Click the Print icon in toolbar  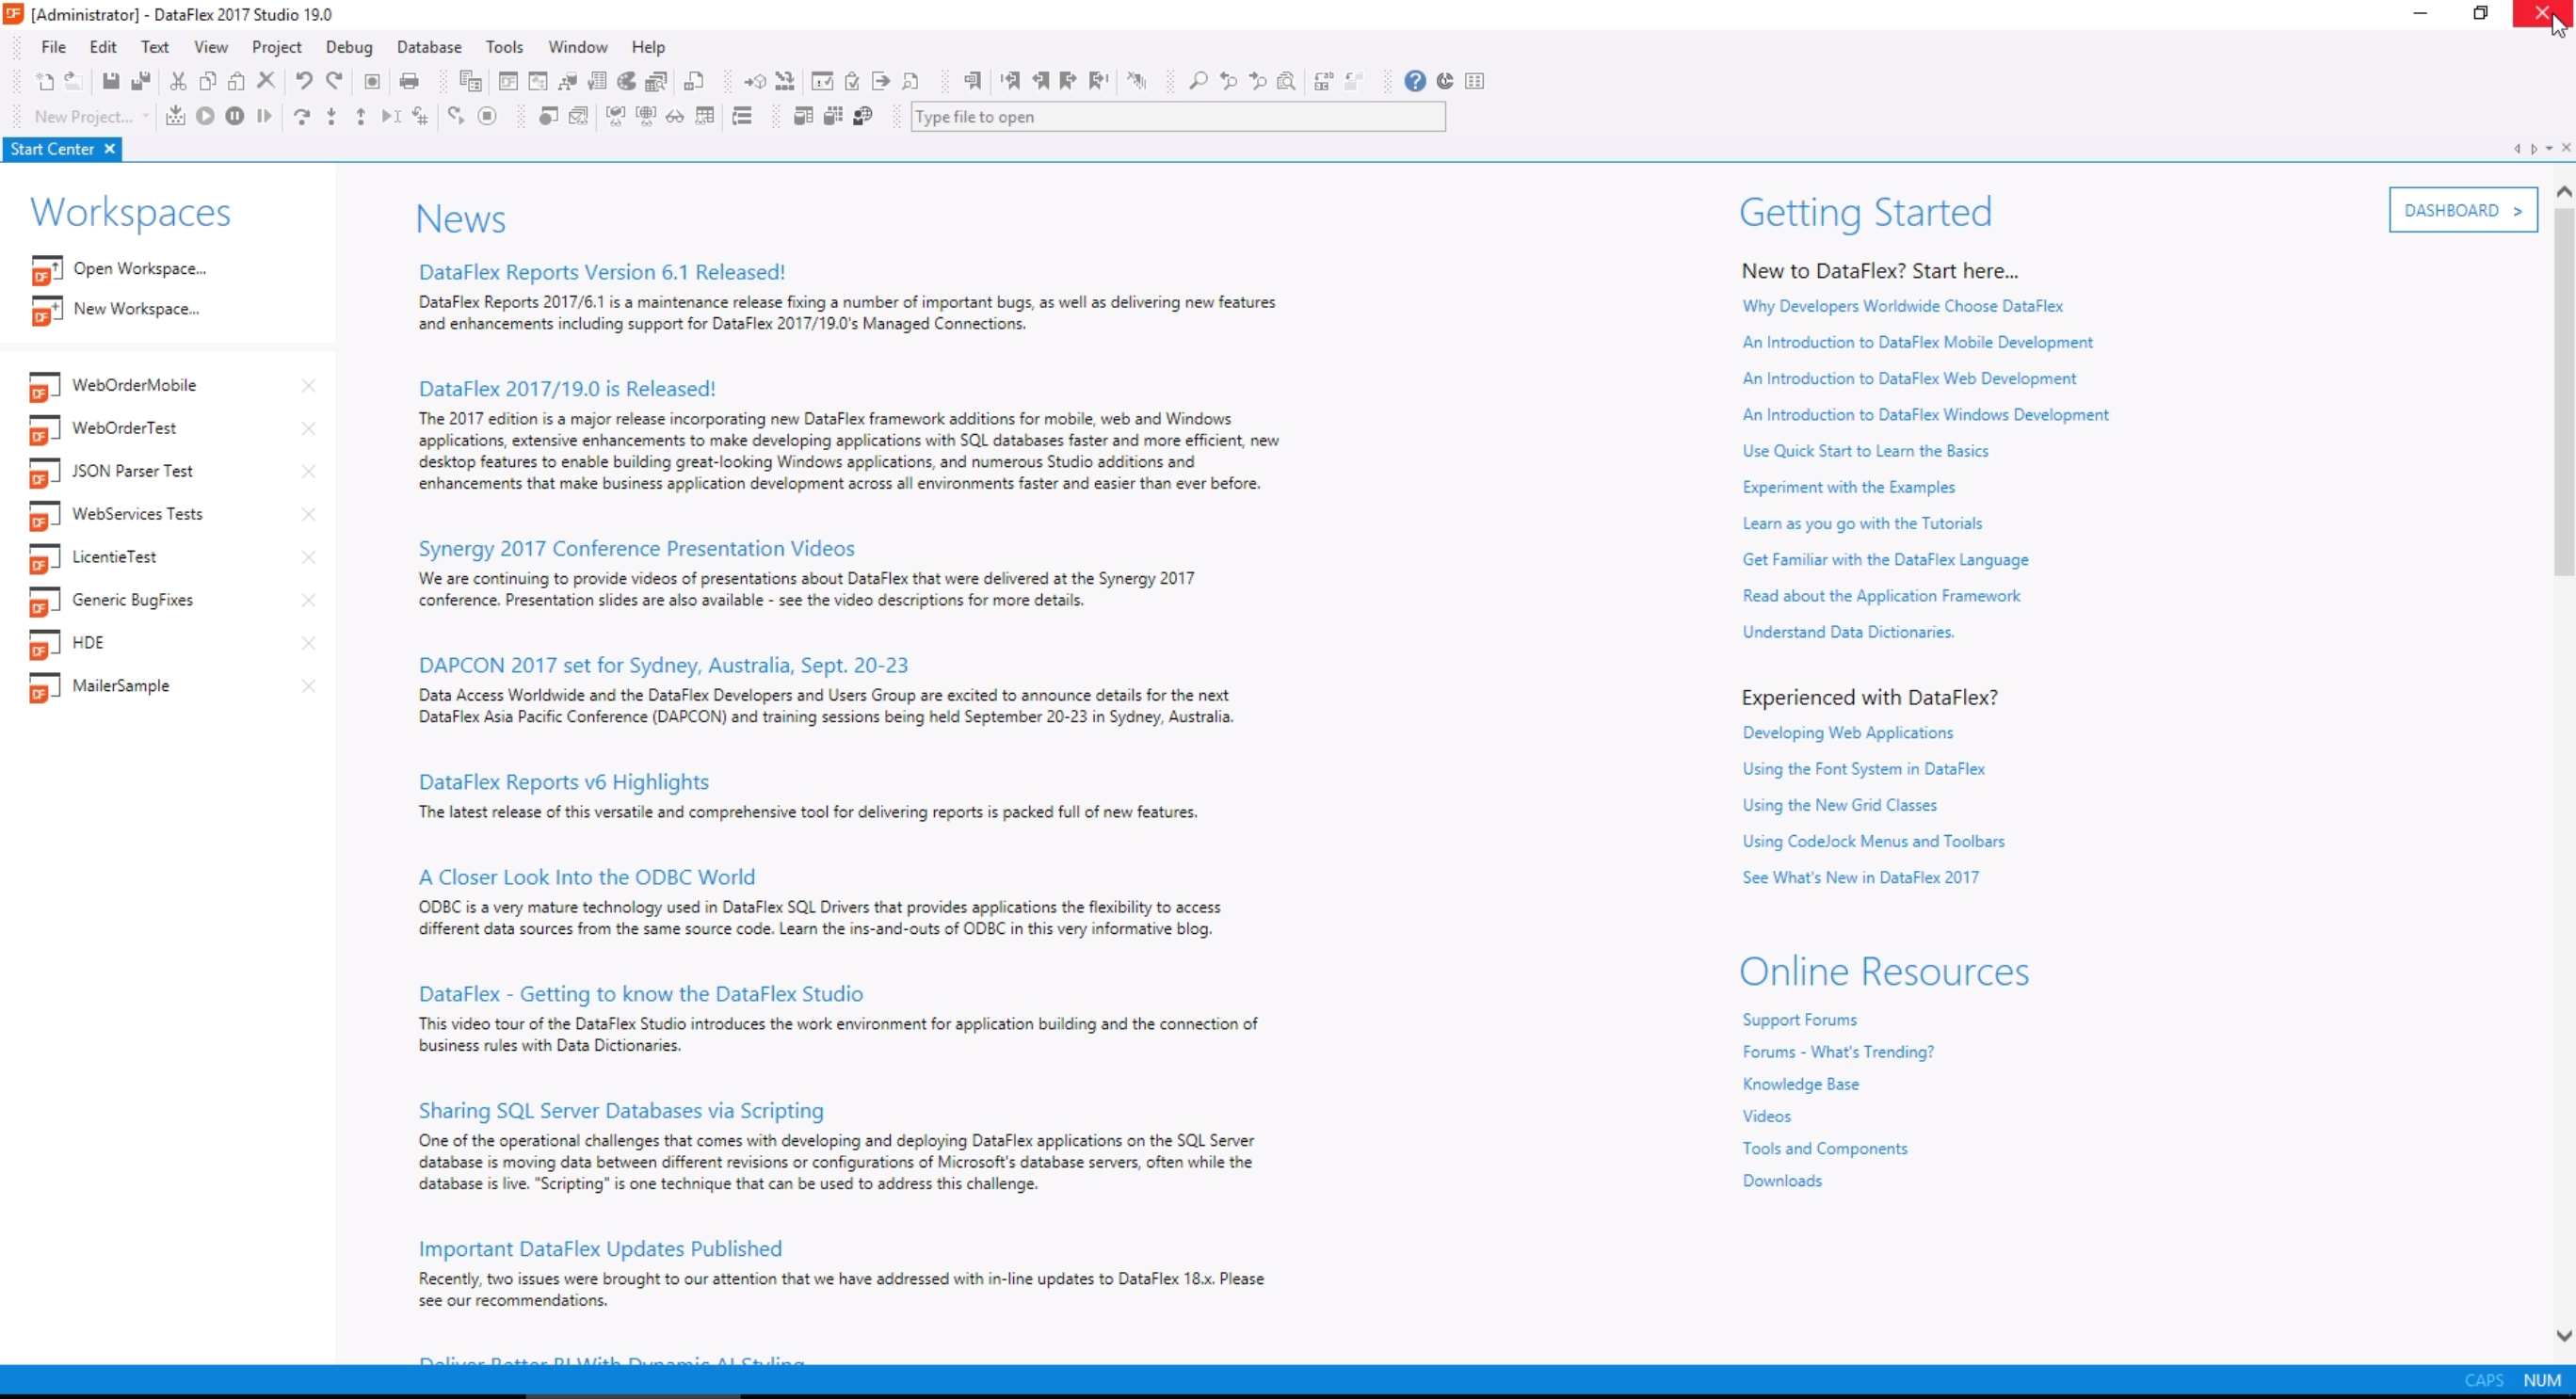[409, 81]
